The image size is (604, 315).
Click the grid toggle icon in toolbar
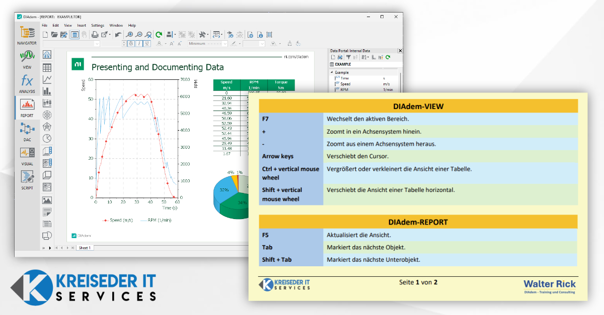tap(269, 35)
